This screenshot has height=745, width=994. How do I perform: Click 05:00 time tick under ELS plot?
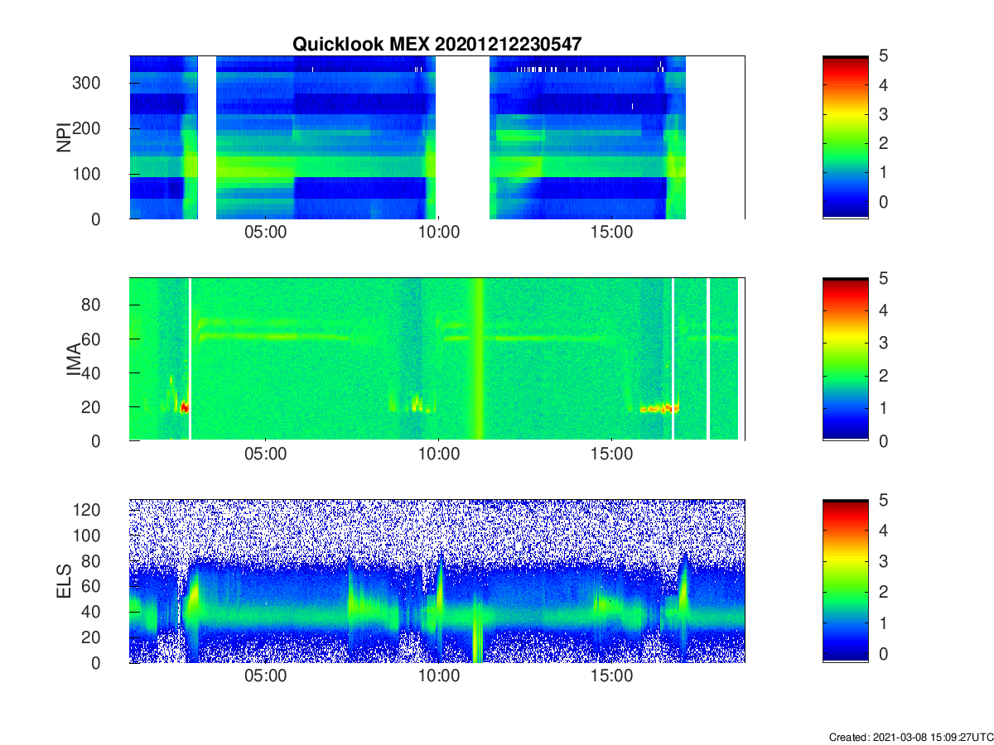[x=265, y=676]
